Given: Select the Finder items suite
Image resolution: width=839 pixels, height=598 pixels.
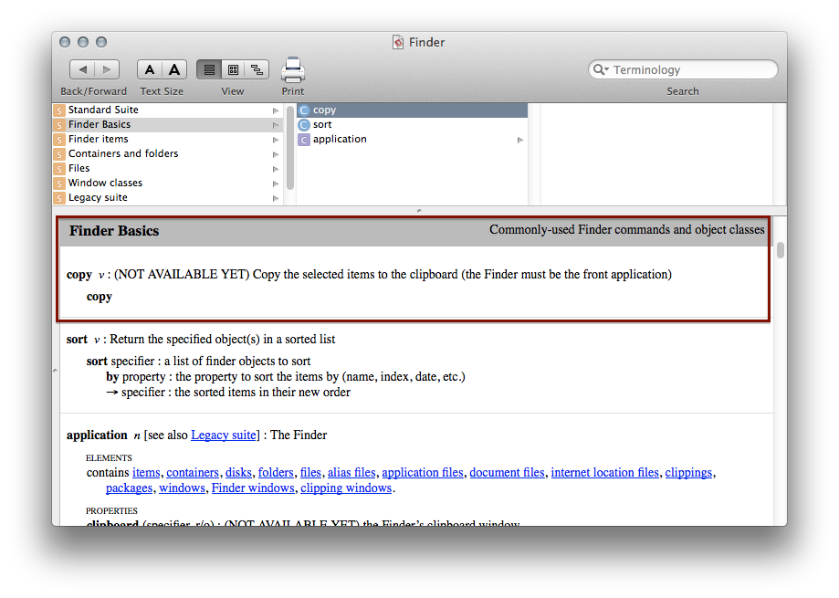Looking at the screenshot, I should point(167,139).
